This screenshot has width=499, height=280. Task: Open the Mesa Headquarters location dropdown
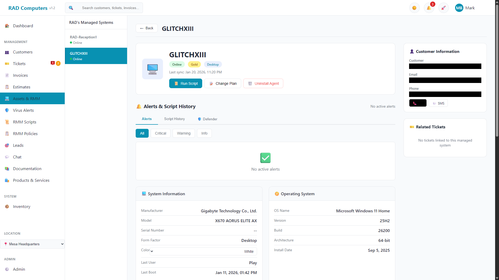32,244
